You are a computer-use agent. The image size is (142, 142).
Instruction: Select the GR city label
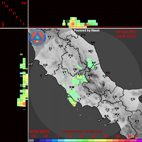click(x=45, y=65)
